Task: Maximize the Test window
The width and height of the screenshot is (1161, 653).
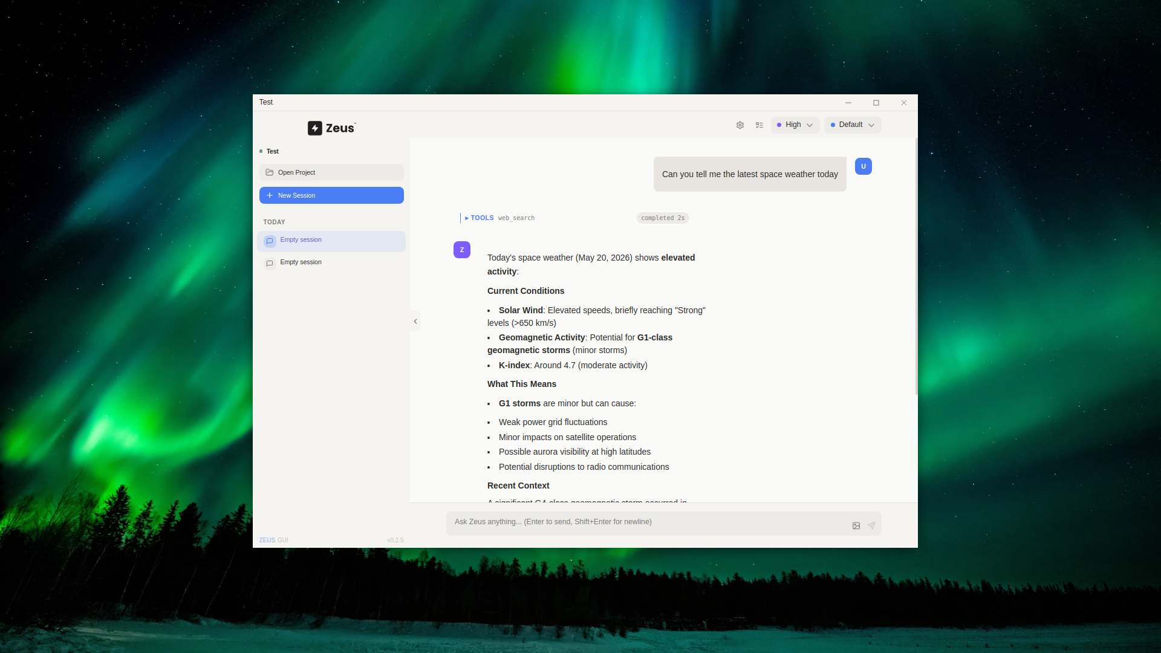Action: 876,103
